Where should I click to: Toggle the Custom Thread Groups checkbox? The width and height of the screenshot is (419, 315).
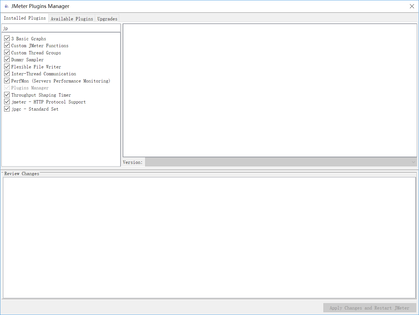(7, 52)
